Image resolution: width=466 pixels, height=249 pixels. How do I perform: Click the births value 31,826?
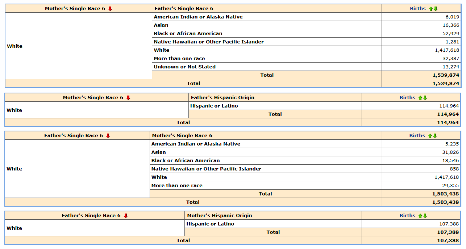[x=450, y=152]
